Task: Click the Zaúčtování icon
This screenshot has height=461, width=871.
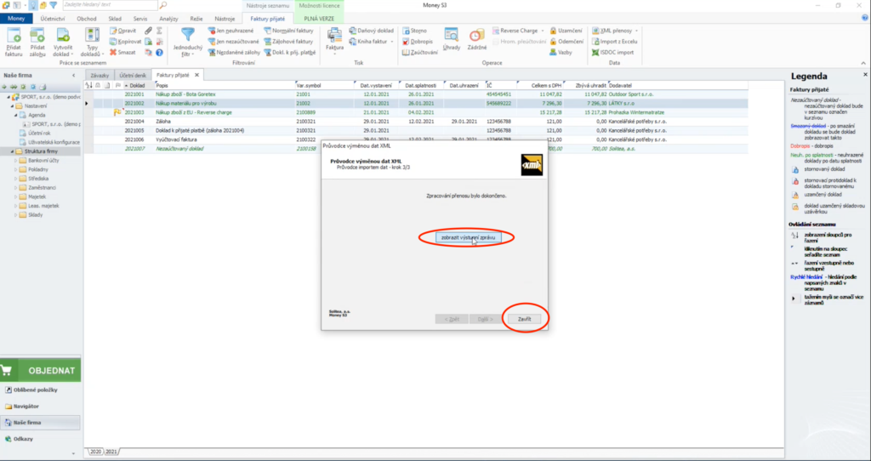Action: coord(420,52)
